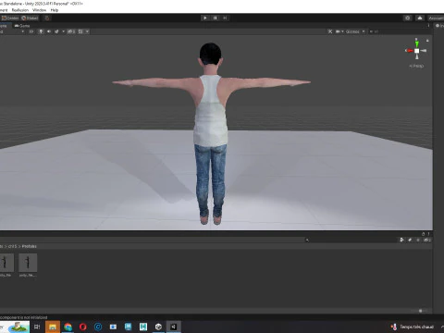Toggle handle rotation Global button

(30, 18)
